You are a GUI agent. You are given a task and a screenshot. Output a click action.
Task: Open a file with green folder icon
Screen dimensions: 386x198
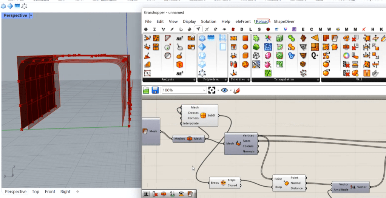[147, 90]
